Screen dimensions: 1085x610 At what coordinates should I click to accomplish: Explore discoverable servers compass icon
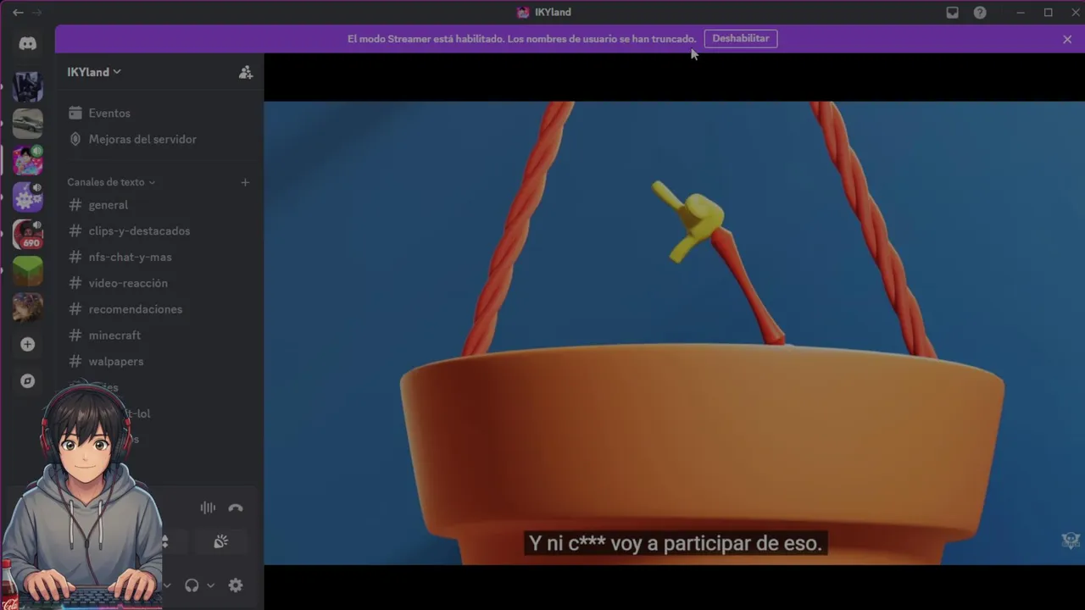(x=28, y=381)
